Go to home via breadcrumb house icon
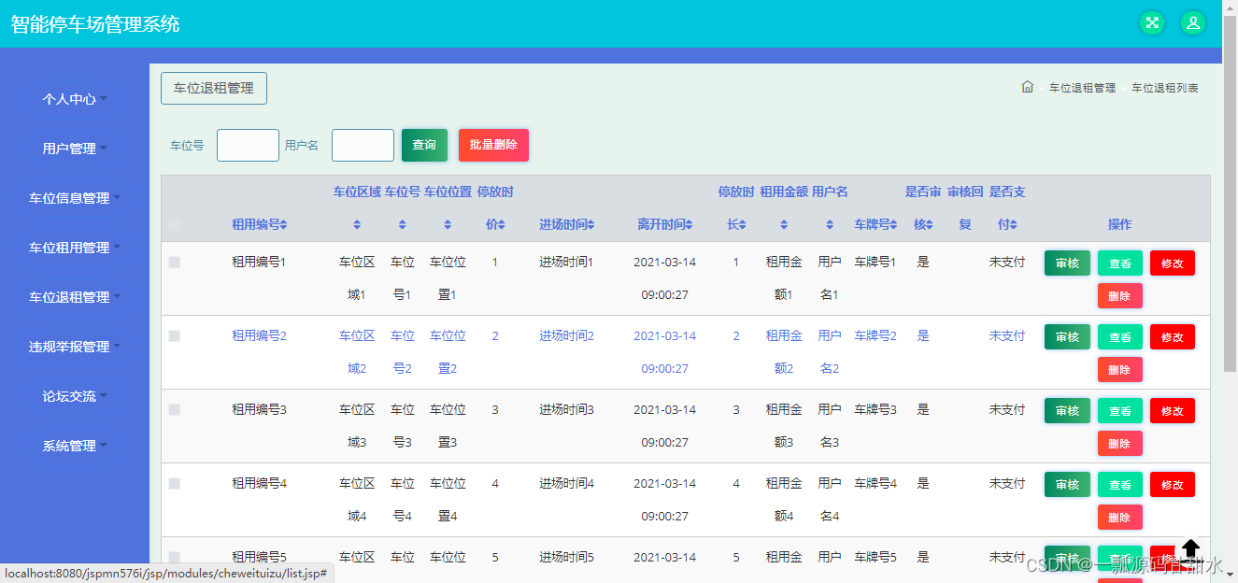This screenshot has height=583, width=1238. click(x=1028, y=87)
